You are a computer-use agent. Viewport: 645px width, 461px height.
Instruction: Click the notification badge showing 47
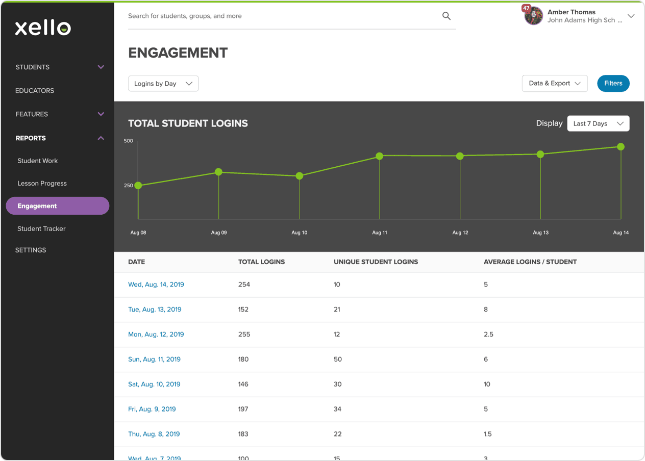click(x=526, y=8)
